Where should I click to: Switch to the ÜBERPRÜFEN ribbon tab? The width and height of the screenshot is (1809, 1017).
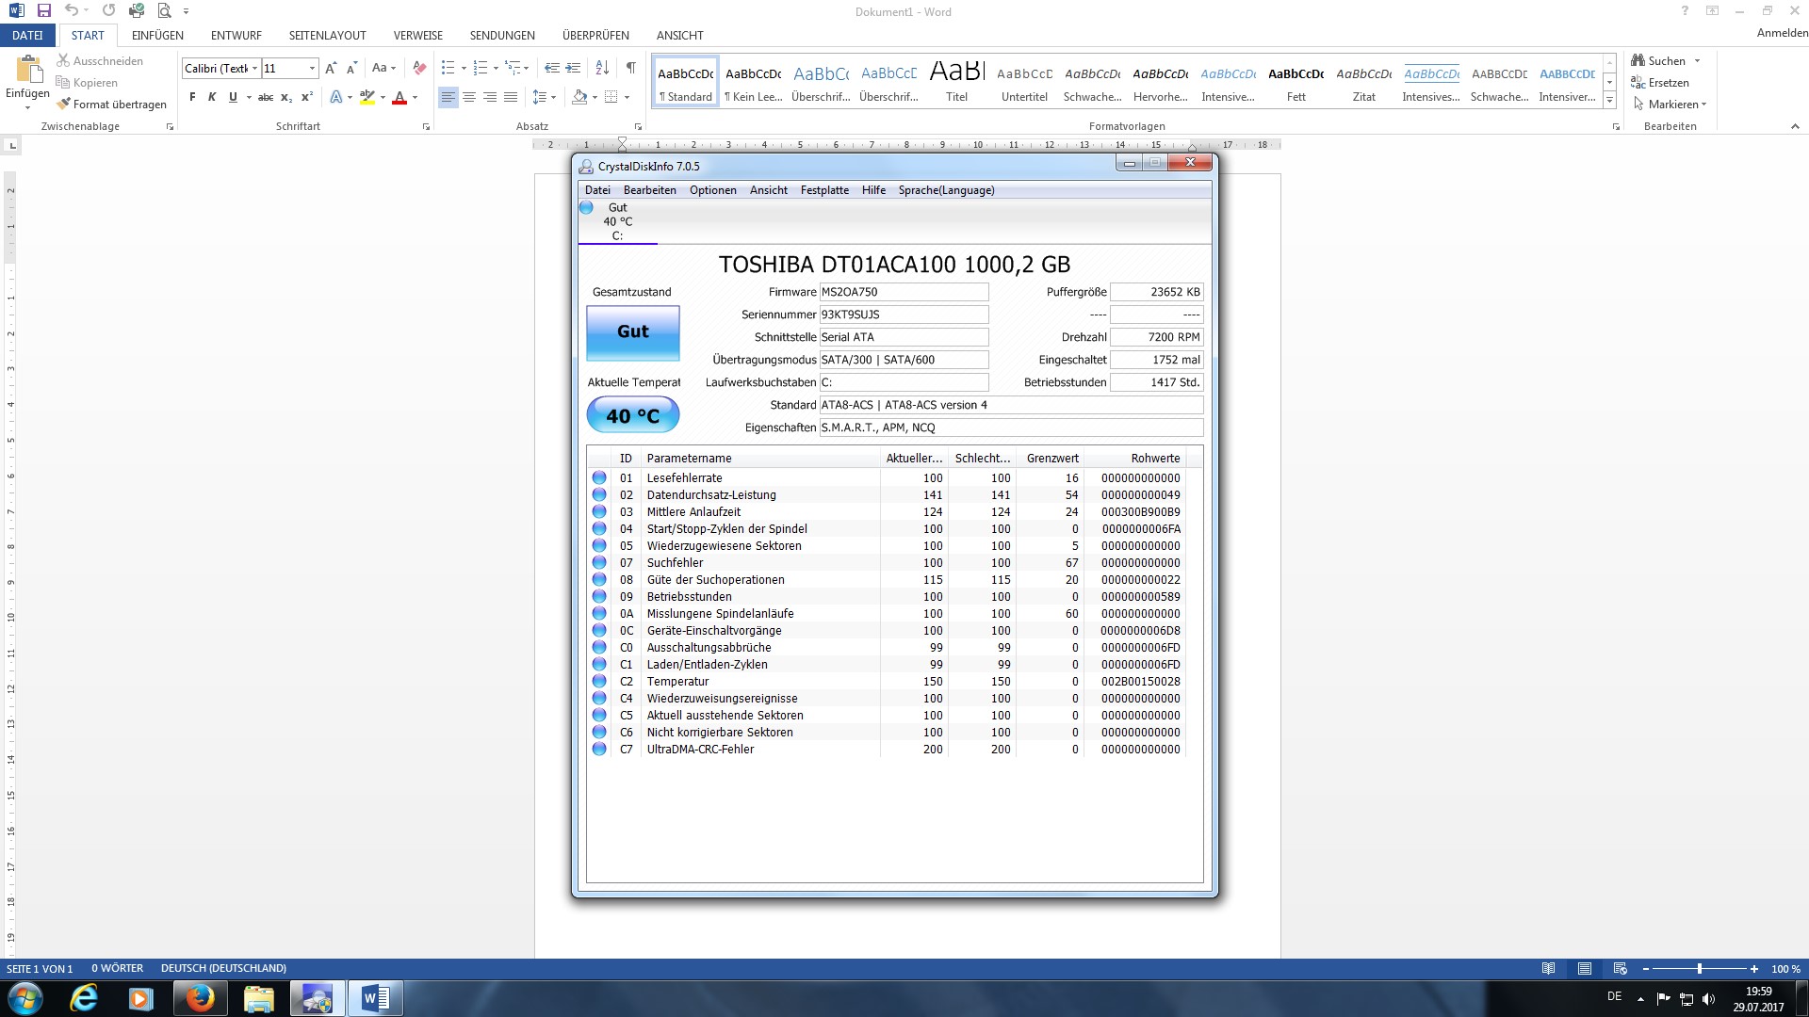pos(595,36)
